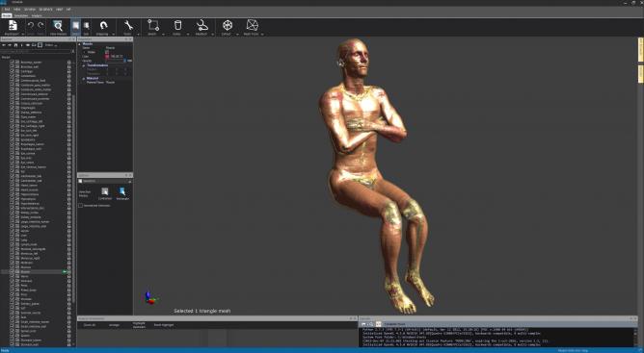Collapse the Transformation section in properties
This screenshot has width=644, height=353.
[83, 65]
